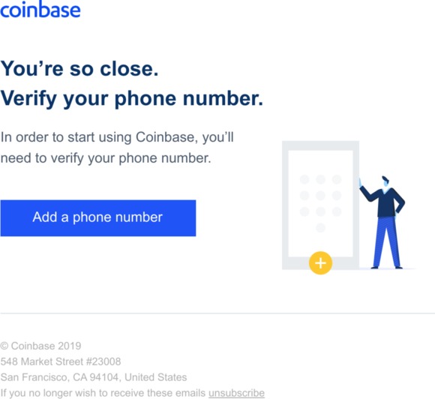The width and height of the screenshot is (435, 399).
Task: Click the Add a phone number button
Action: 98,218
